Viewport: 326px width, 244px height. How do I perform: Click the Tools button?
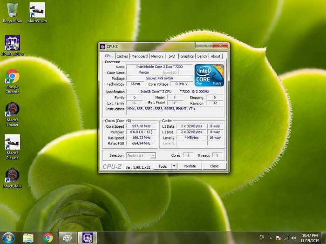[x=163, y=166]
